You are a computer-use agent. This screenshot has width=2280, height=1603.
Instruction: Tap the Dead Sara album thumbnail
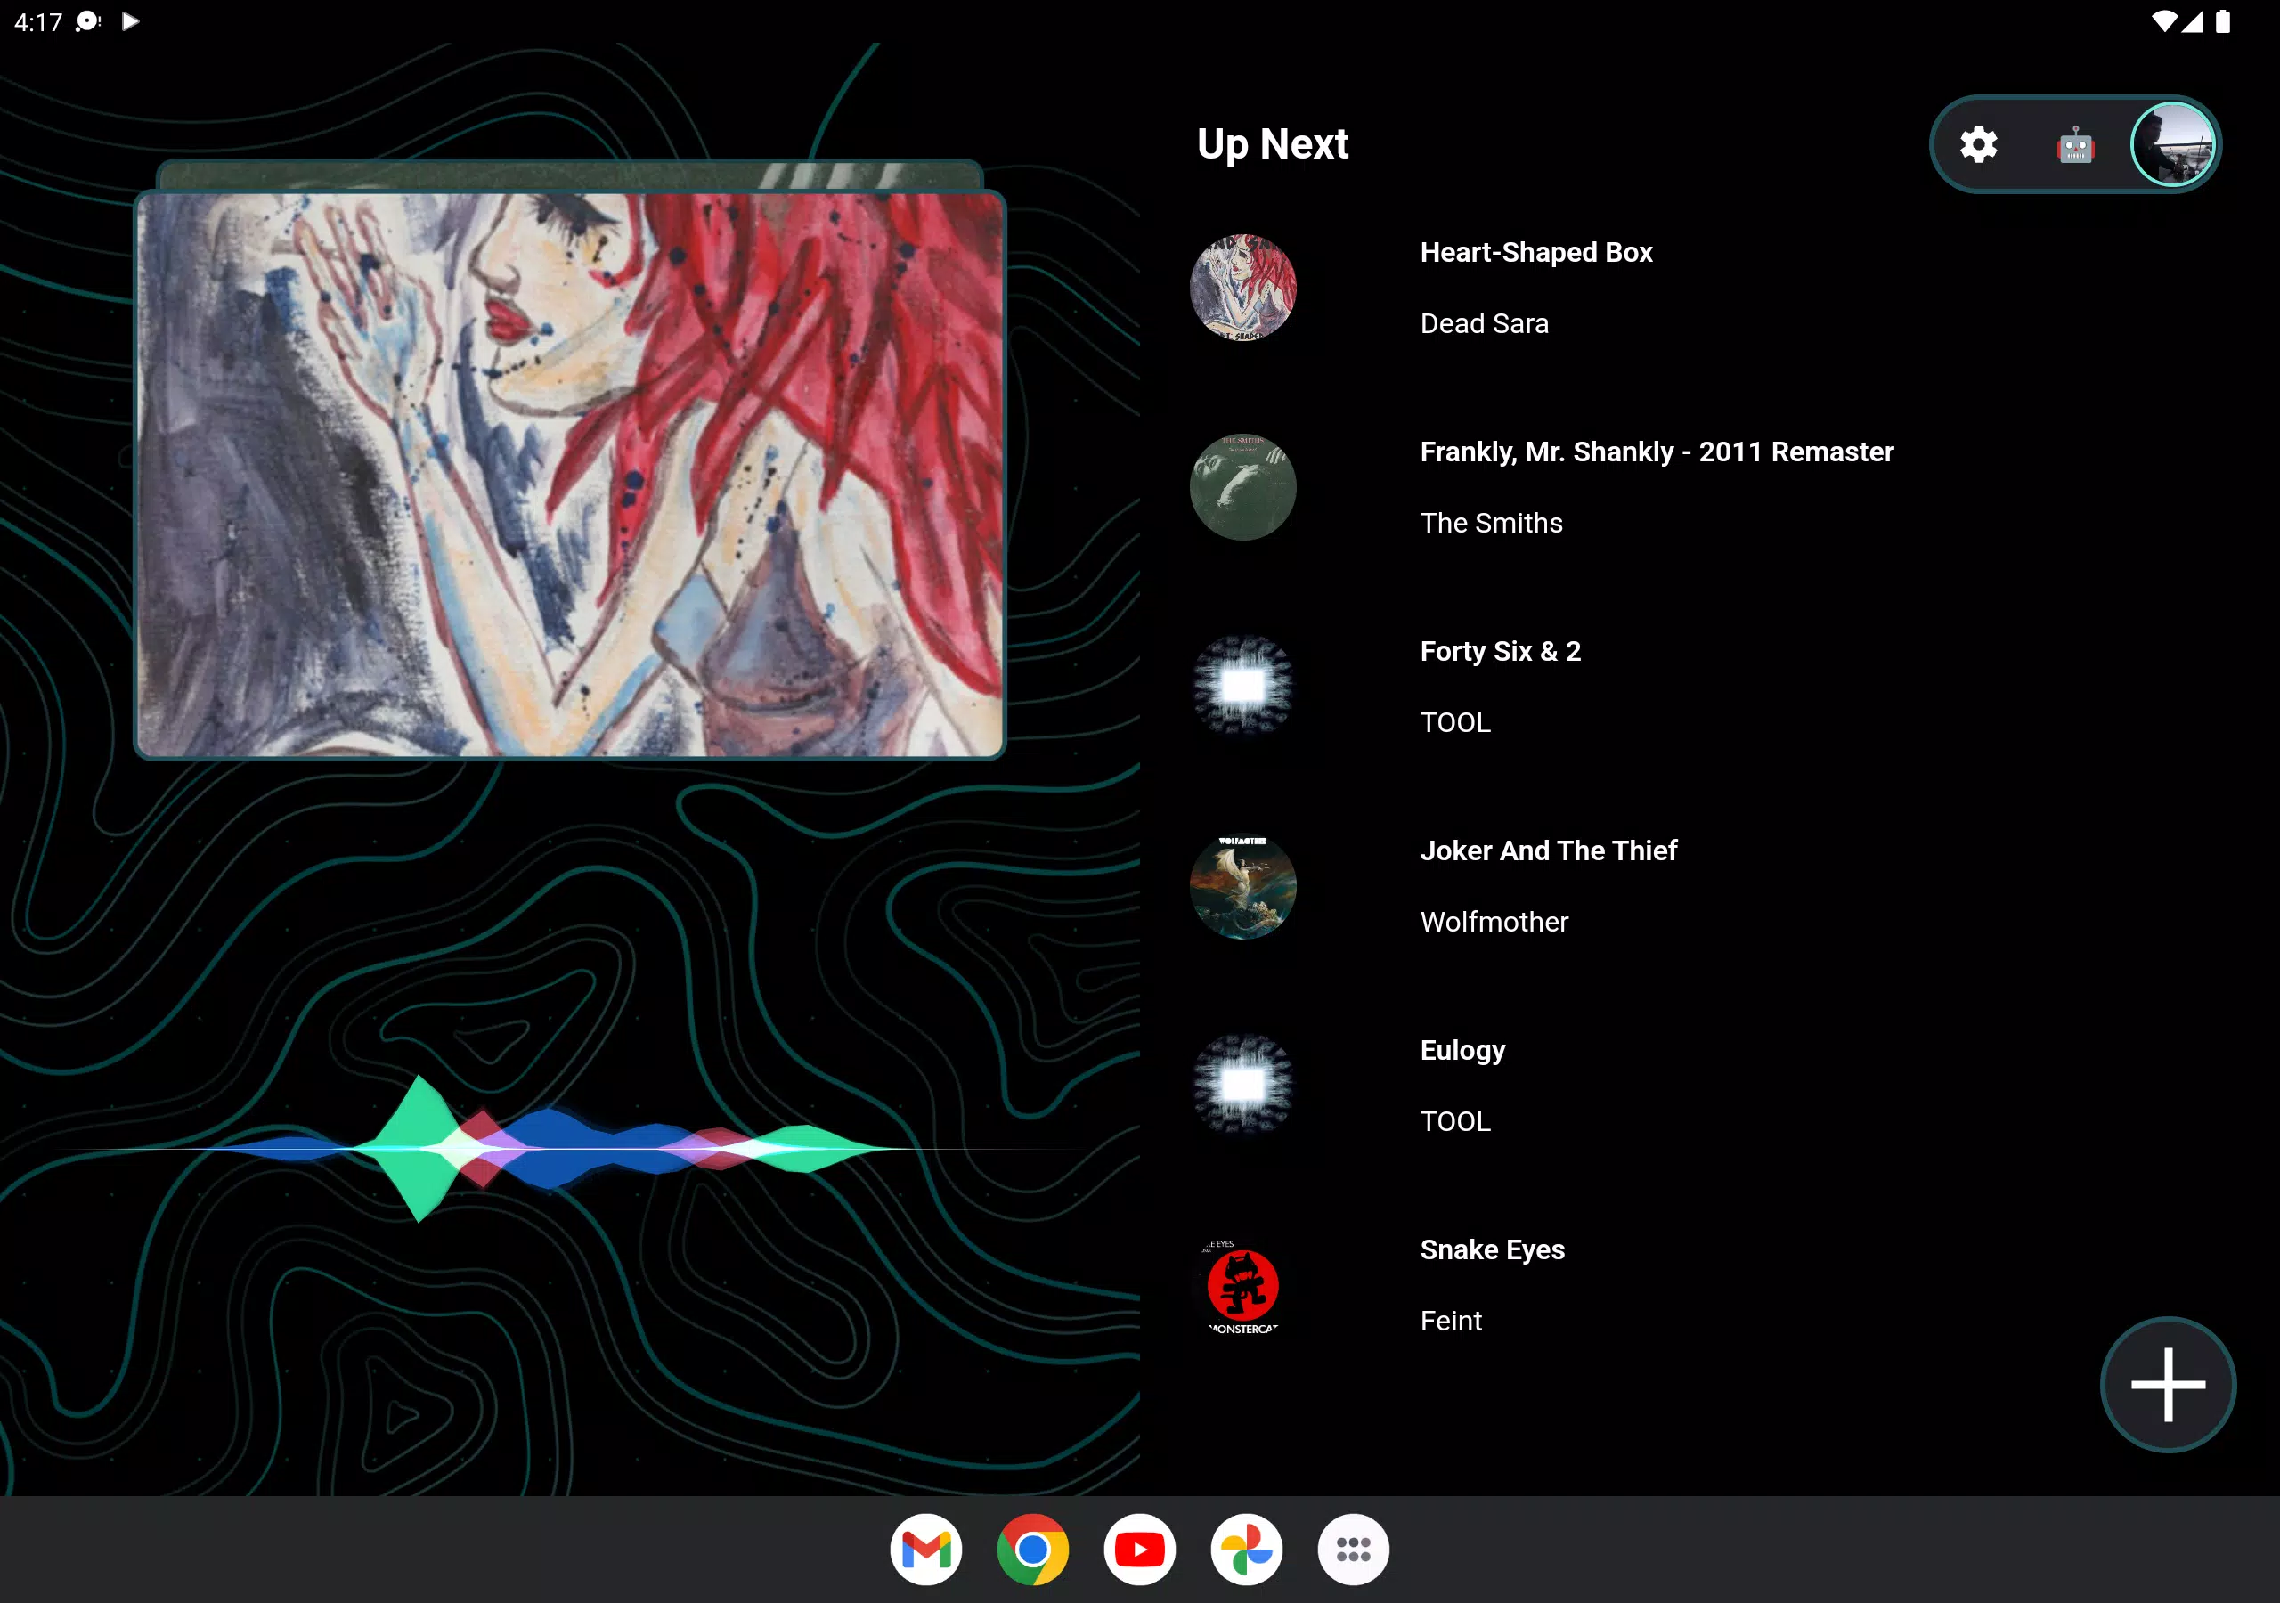click(1242, 288)
